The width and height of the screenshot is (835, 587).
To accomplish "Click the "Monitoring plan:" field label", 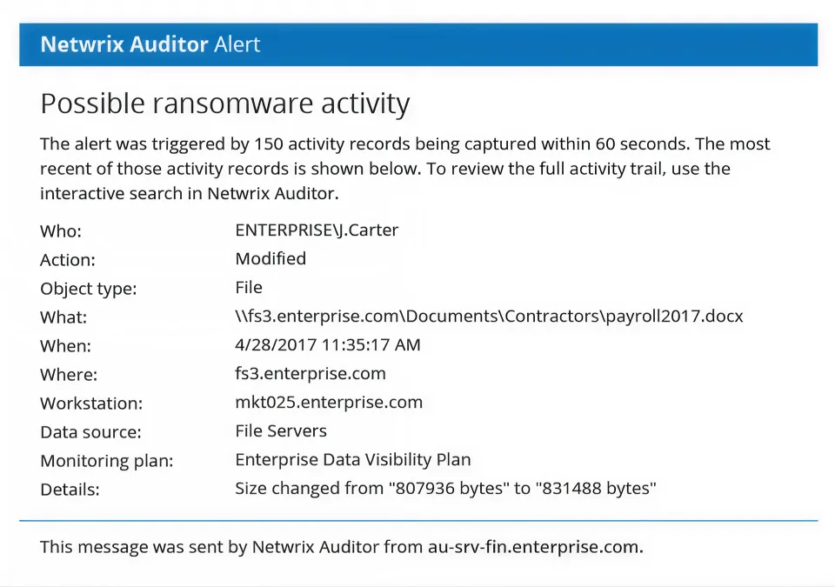I will coord(106,461).
